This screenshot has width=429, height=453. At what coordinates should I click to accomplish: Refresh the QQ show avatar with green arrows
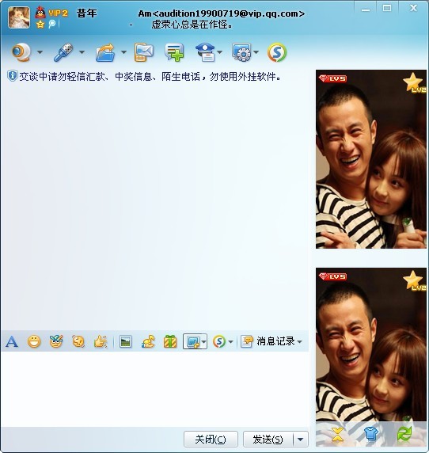point(404,434)
